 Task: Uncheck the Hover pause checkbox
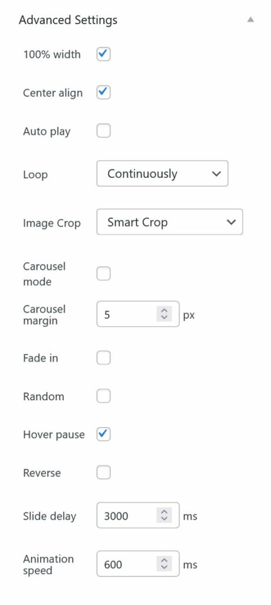[104, 434]
